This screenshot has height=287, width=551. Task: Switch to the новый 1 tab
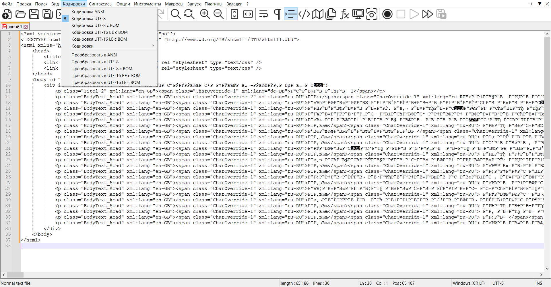(x=14, y=27)
